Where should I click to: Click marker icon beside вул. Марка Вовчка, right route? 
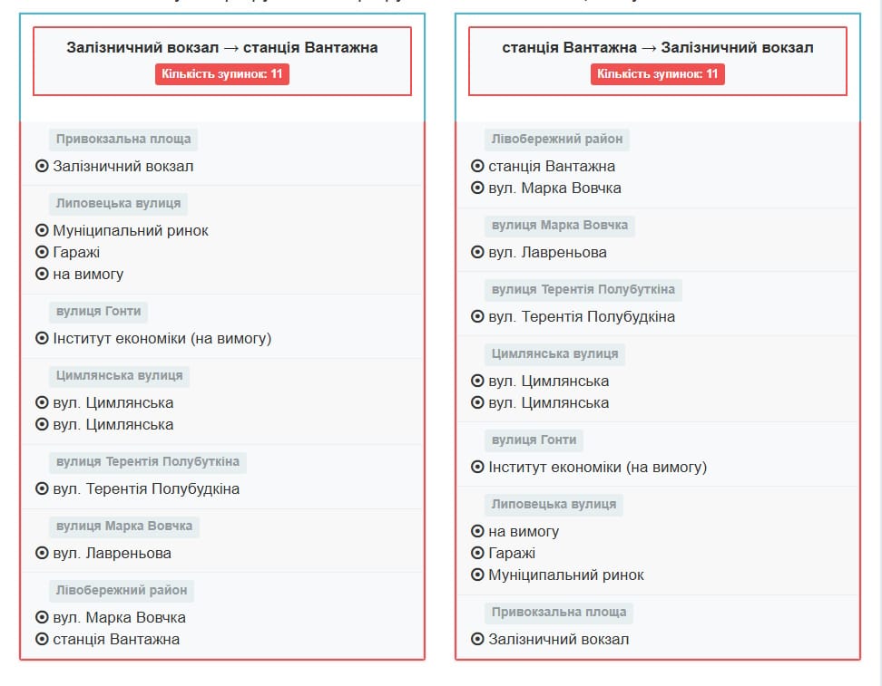click(477, 188)
